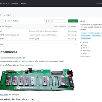
Task: Open the Connomore 64 board image
Action: tap(37, 79)
